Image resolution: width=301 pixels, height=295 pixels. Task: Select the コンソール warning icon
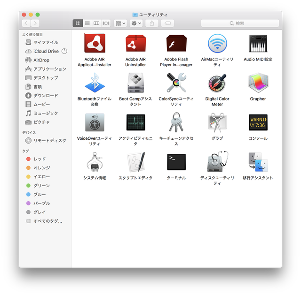point(258,122)
